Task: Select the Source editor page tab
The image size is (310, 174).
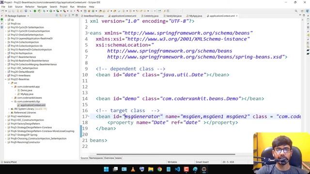Action: 84,158
